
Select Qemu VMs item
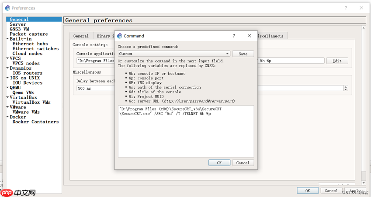tap(23, 92)
